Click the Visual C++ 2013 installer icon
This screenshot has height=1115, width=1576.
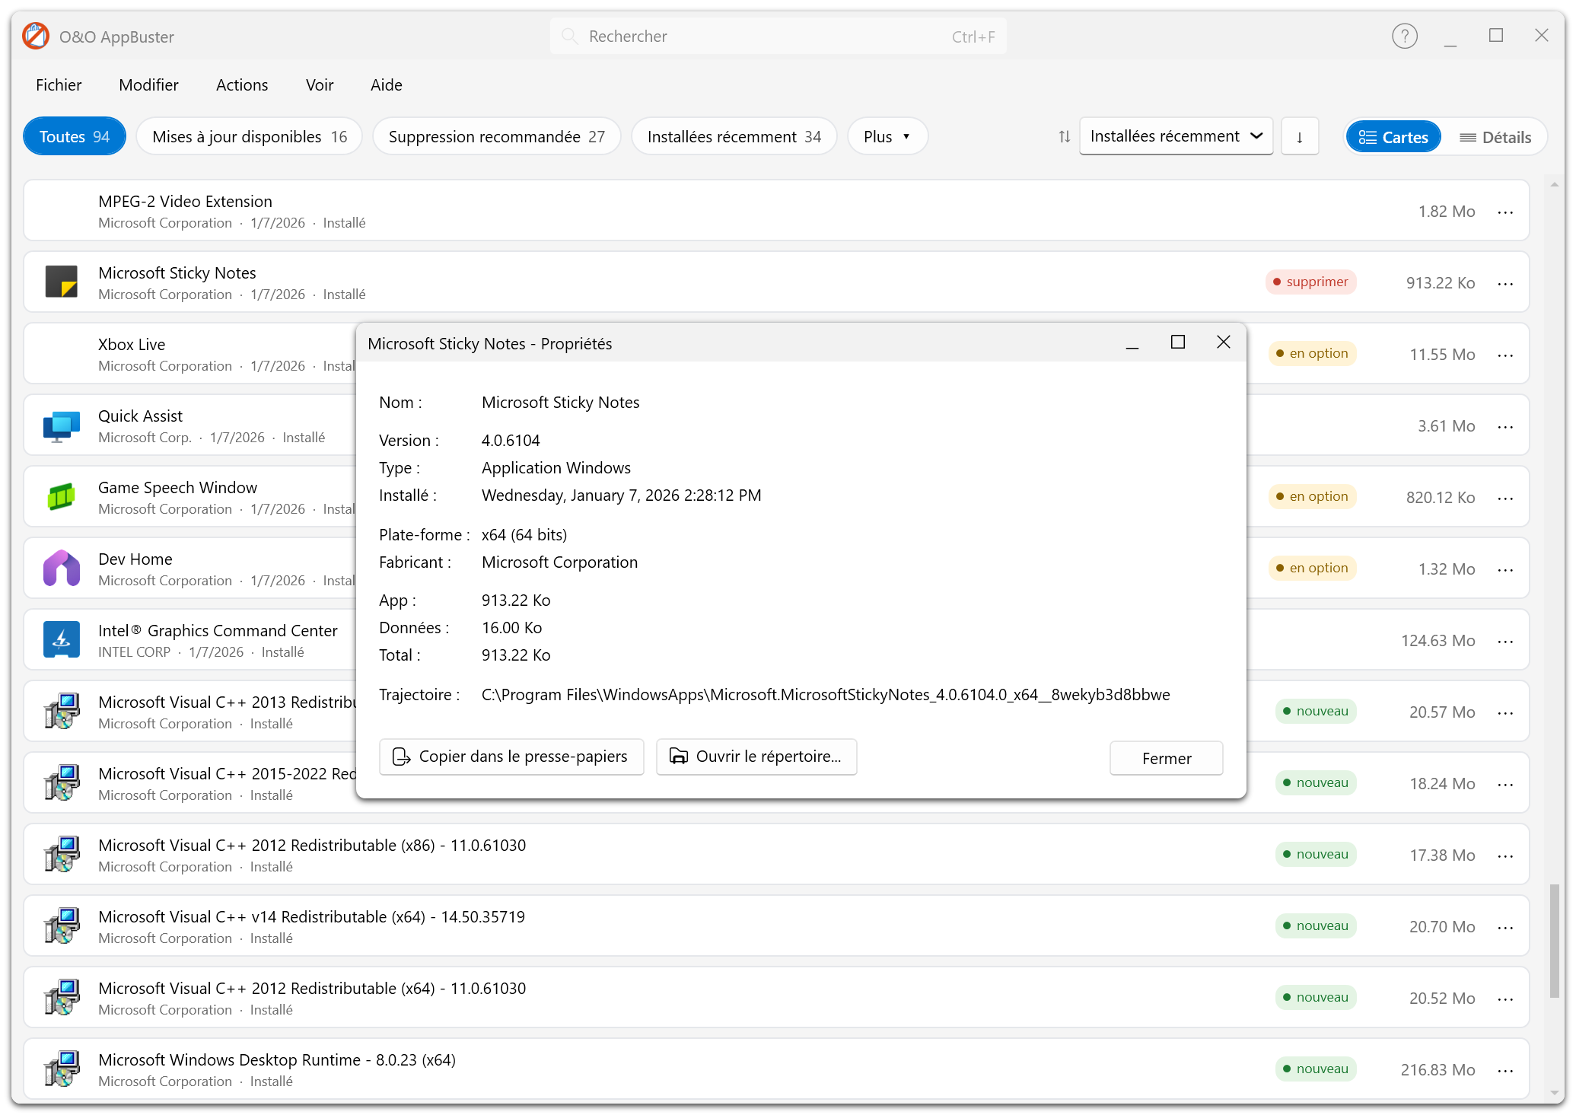(62, 712)
